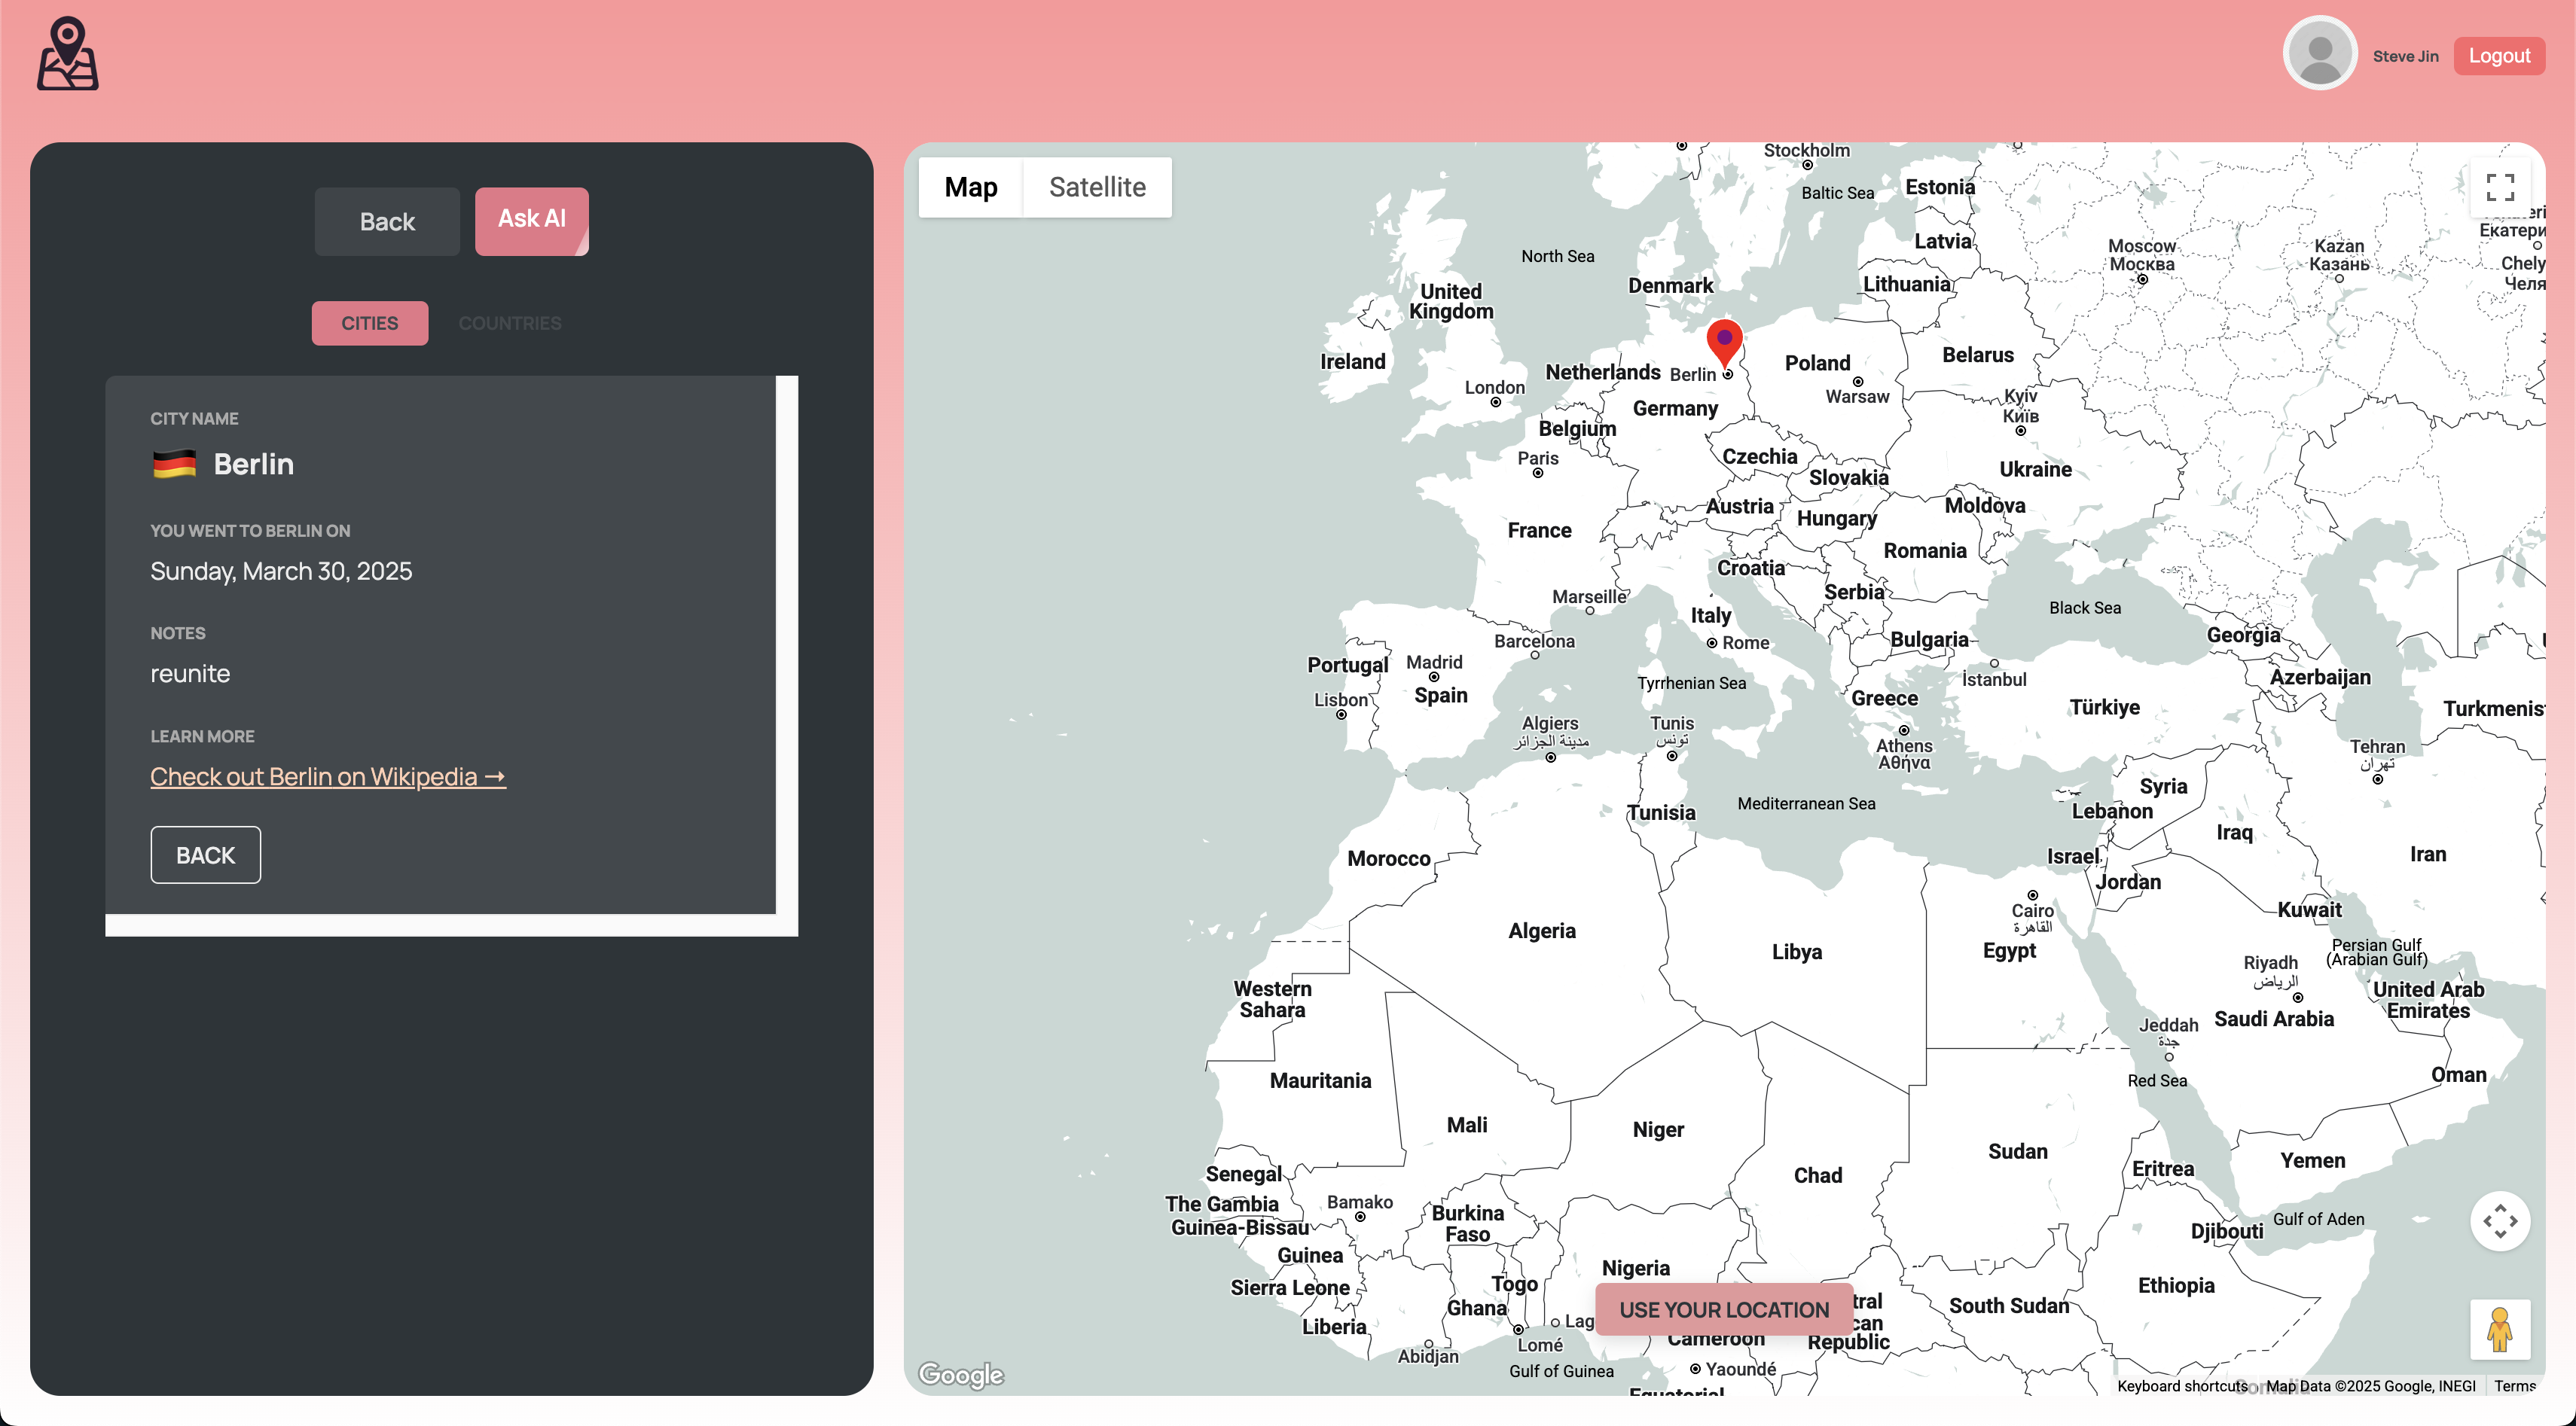Viewport: 2576px width, 1426px height.
Task: Click Use Your Location button
Action: coord(1724,1309)
